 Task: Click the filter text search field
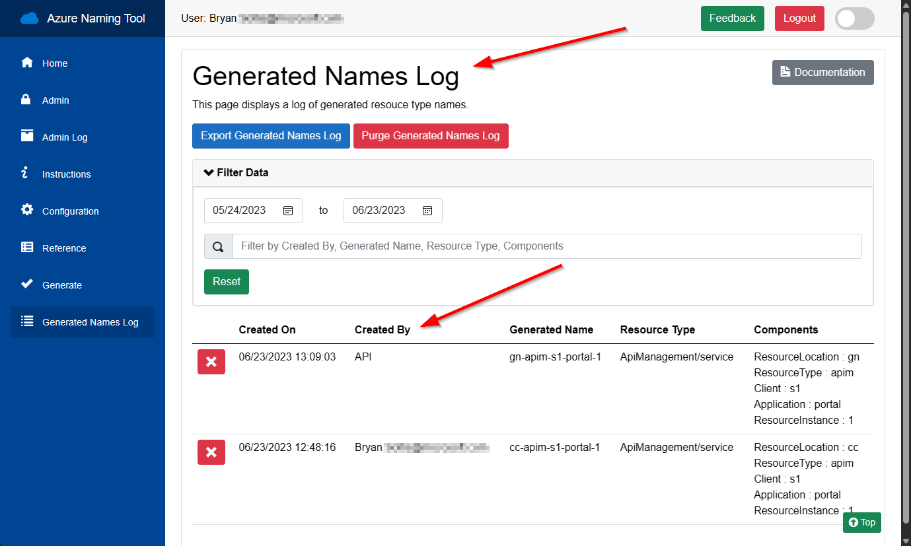point(546,246)
